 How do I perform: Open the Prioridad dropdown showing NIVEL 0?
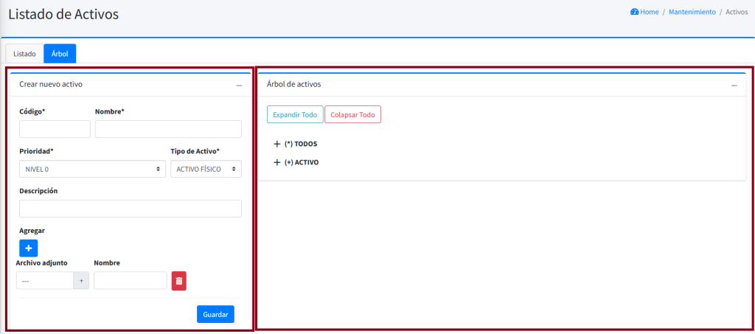(x=91, y=169)
